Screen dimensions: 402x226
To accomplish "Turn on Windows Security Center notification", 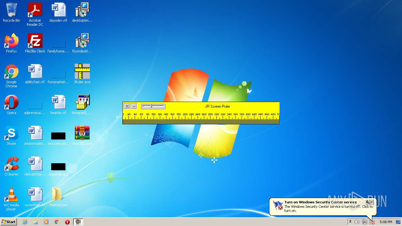I will tap(323, 207).
